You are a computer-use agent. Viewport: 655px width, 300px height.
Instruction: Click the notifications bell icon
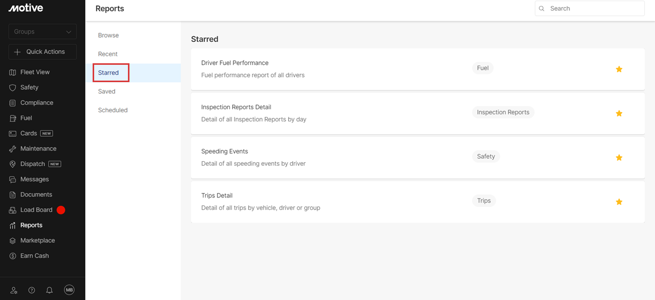pos(50,290)
